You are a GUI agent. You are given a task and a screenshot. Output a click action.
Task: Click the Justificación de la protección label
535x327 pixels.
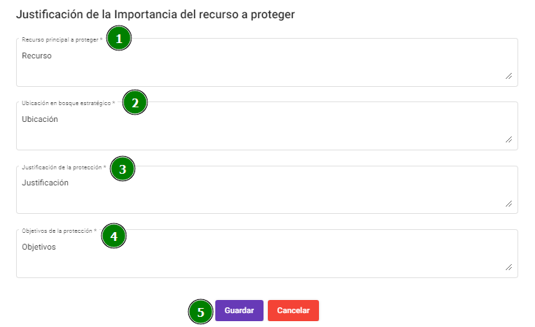click(63, 167)
